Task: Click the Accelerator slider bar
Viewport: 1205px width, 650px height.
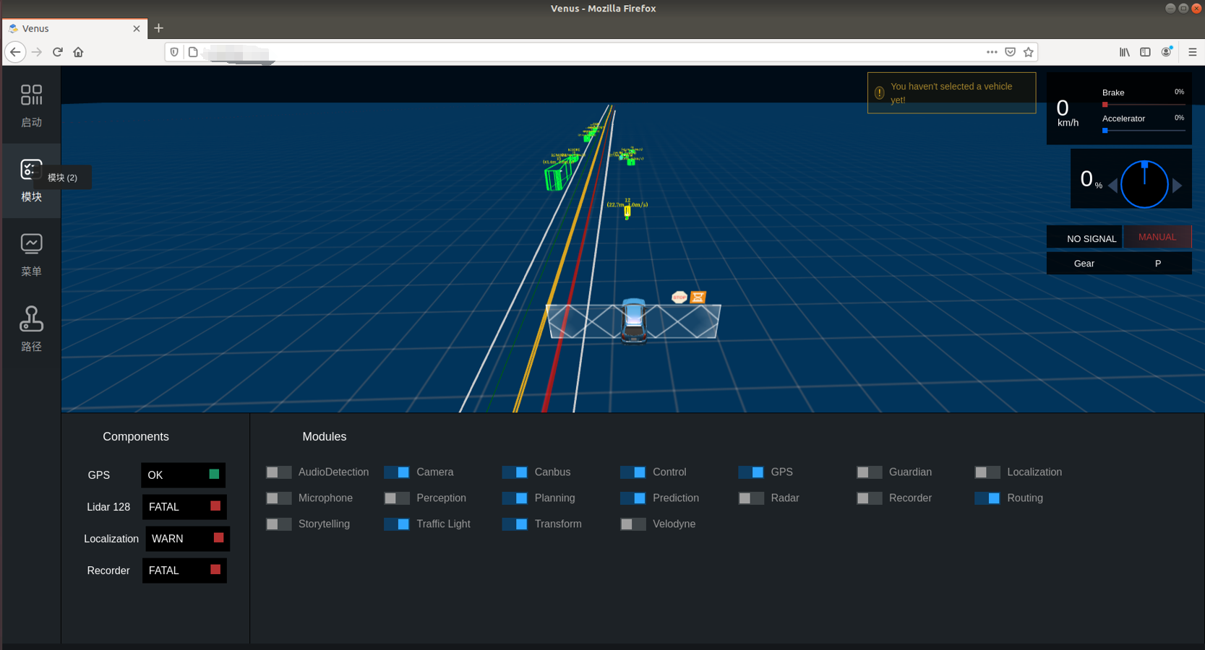Action: coord(1144,131)
